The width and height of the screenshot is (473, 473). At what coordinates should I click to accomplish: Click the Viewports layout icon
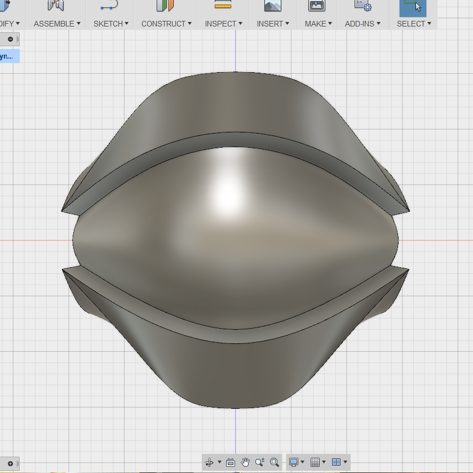[x=337, y=462]
